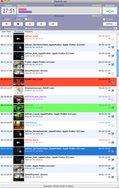The width and height of the screenshot is (119, 188).
Task: Click the skip to previous clip button
Action: (x=6, y=24)
